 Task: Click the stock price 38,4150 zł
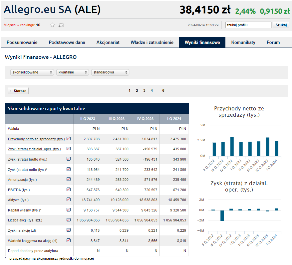point(205,10)
